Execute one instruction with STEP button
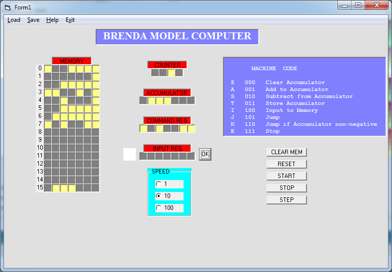Image resolution: width=392 pixels, height=272 pixels. coord(286,200)
